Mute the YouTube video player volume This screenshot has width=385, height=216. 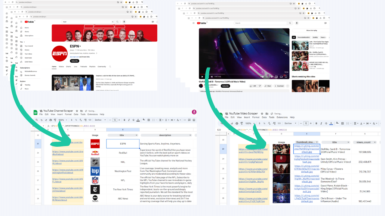212,77
